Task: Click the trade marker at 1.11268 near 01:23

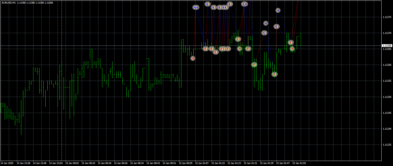Action: coord(238,39)
